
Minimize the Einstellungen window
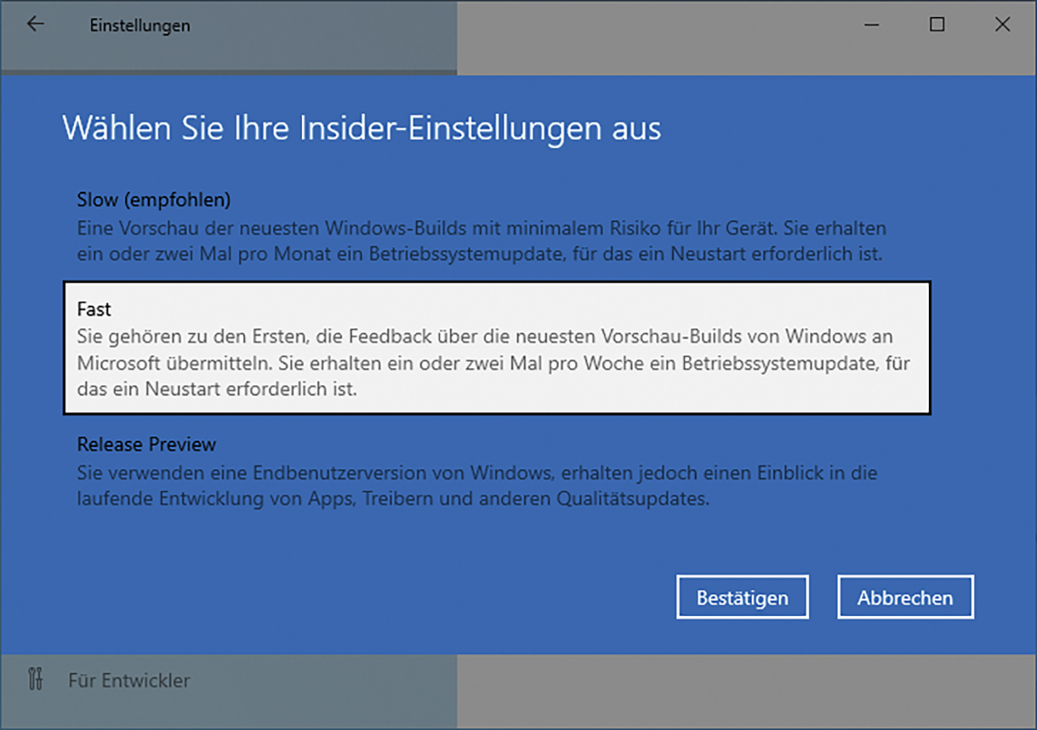point(871,25)
